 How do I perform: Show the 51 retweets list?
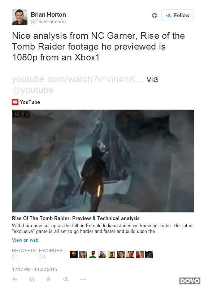[23, 254]
